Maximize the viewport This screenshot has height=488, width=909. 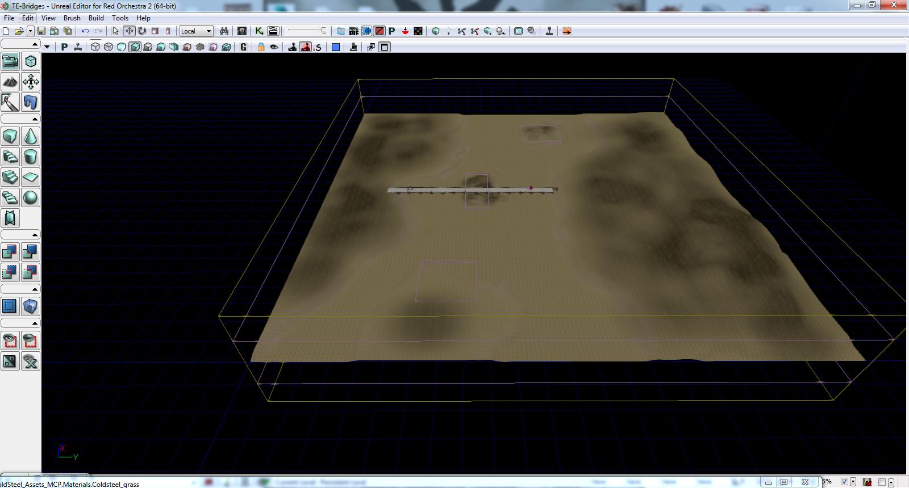click(x=385, y=47)
